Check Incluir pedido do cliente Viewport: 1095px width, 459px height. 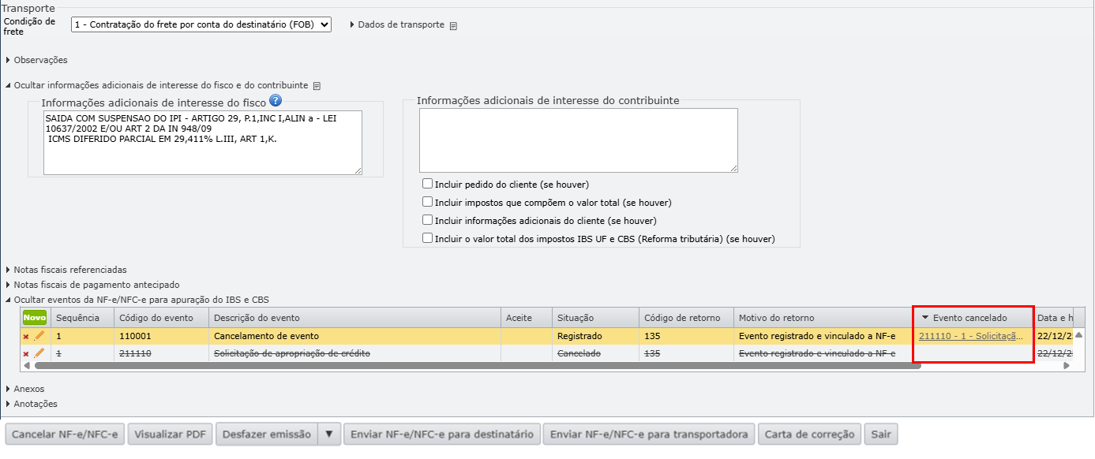point(427,184)
